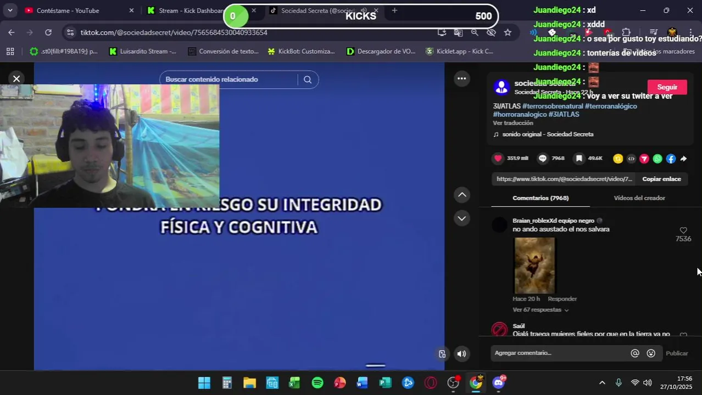Switch to 'Videos del creador' tab
Image resolution: width=702 pixels, height=395 pixels.
pyautogui.click(x=639, y=198)
